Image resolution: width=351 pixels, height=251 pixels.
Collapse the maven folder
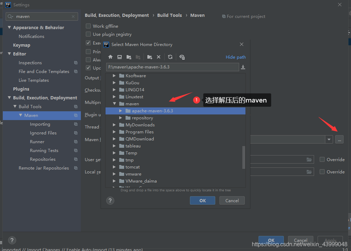click(x=114, y=104)
